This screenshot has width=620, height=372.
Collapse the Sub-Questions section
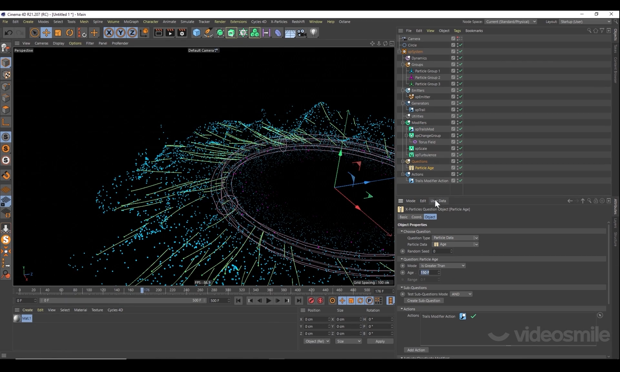click(x=402, y=287)
